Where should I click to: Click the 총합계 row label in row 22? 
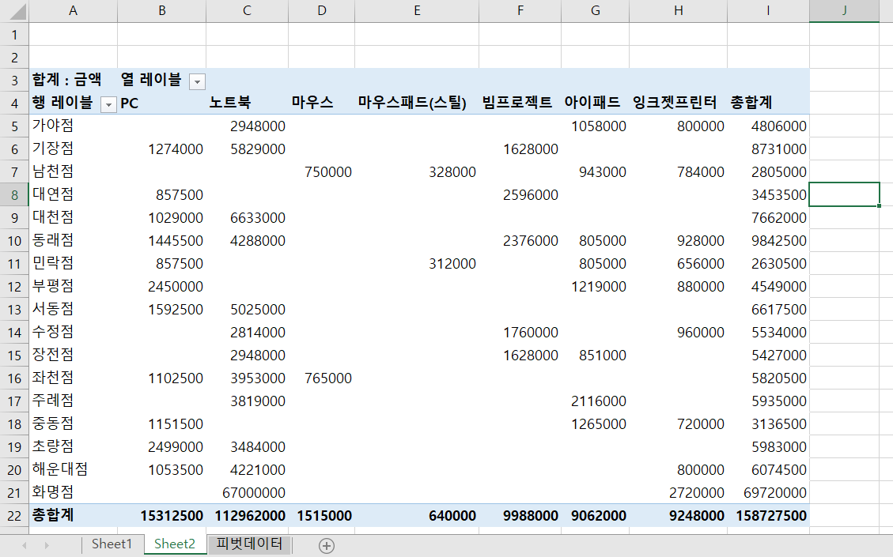[73, 516]
